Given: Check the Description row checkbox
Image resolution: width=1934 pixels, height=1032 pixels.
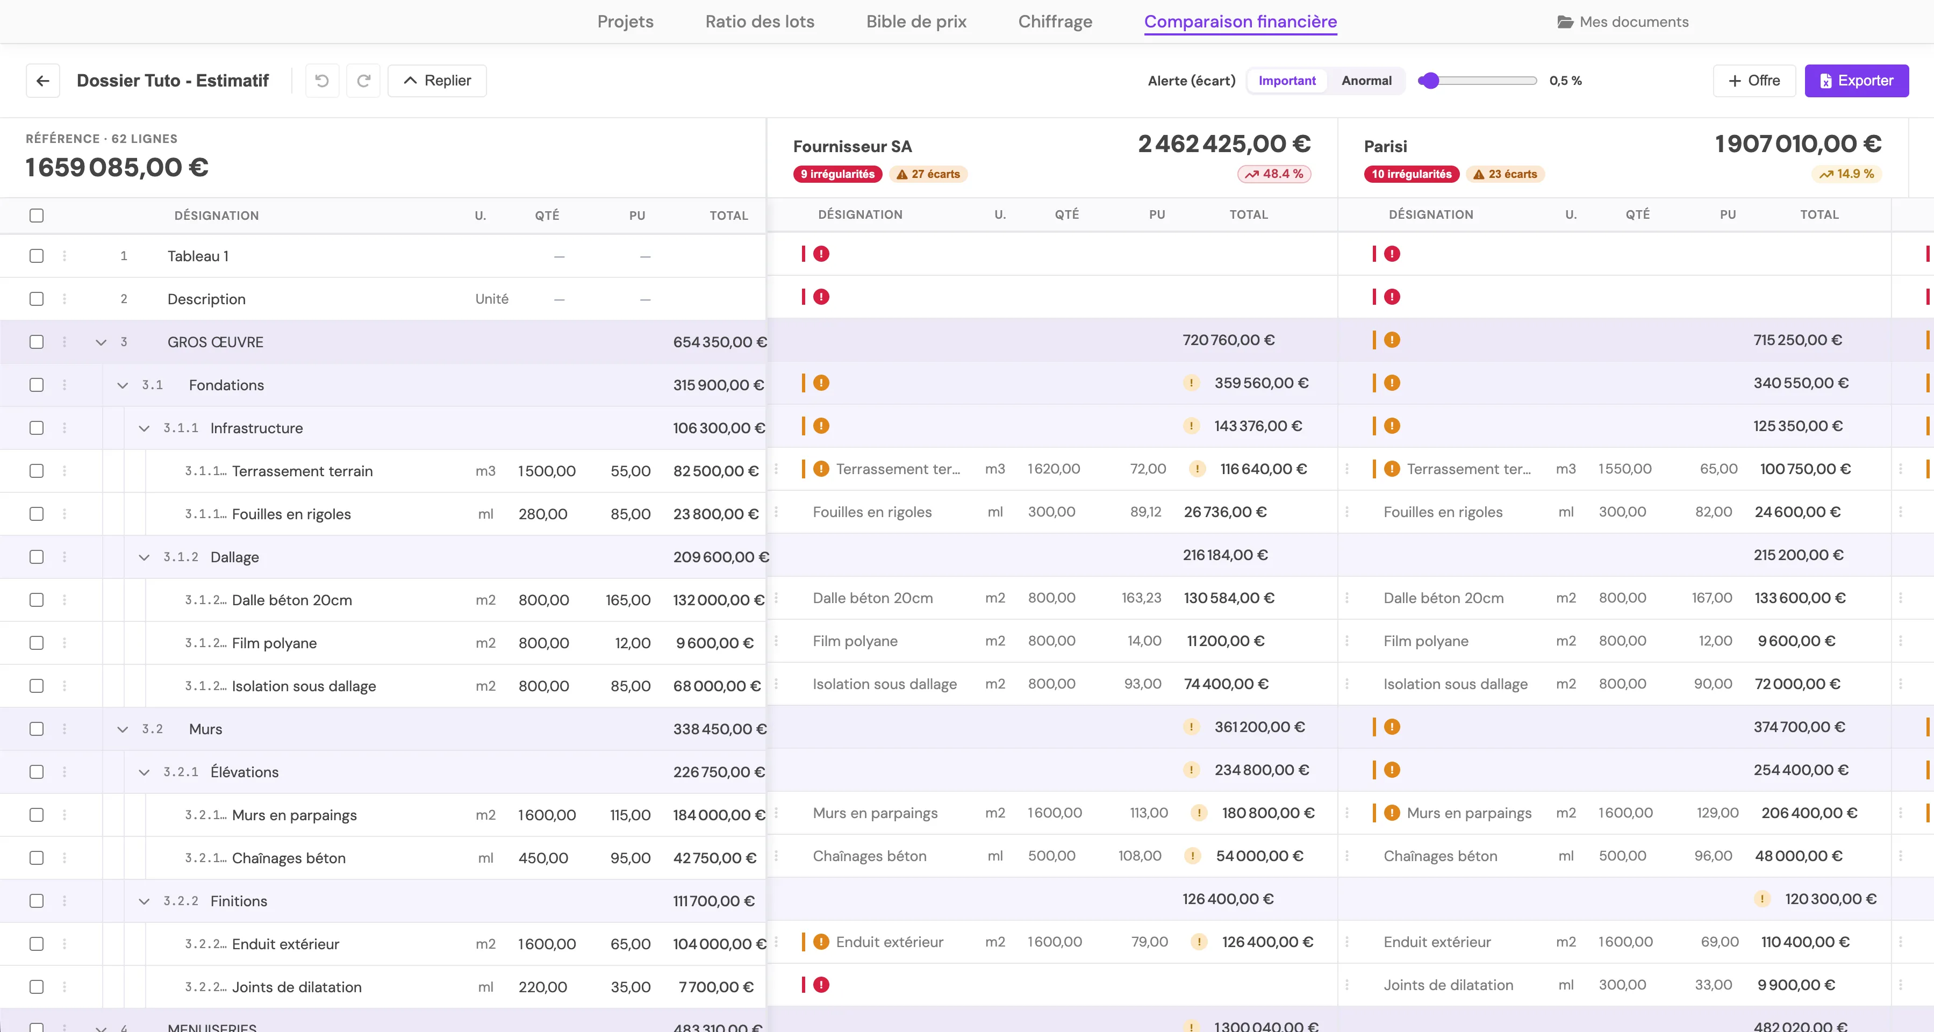Looking at the screenshot, I should 36,299.
